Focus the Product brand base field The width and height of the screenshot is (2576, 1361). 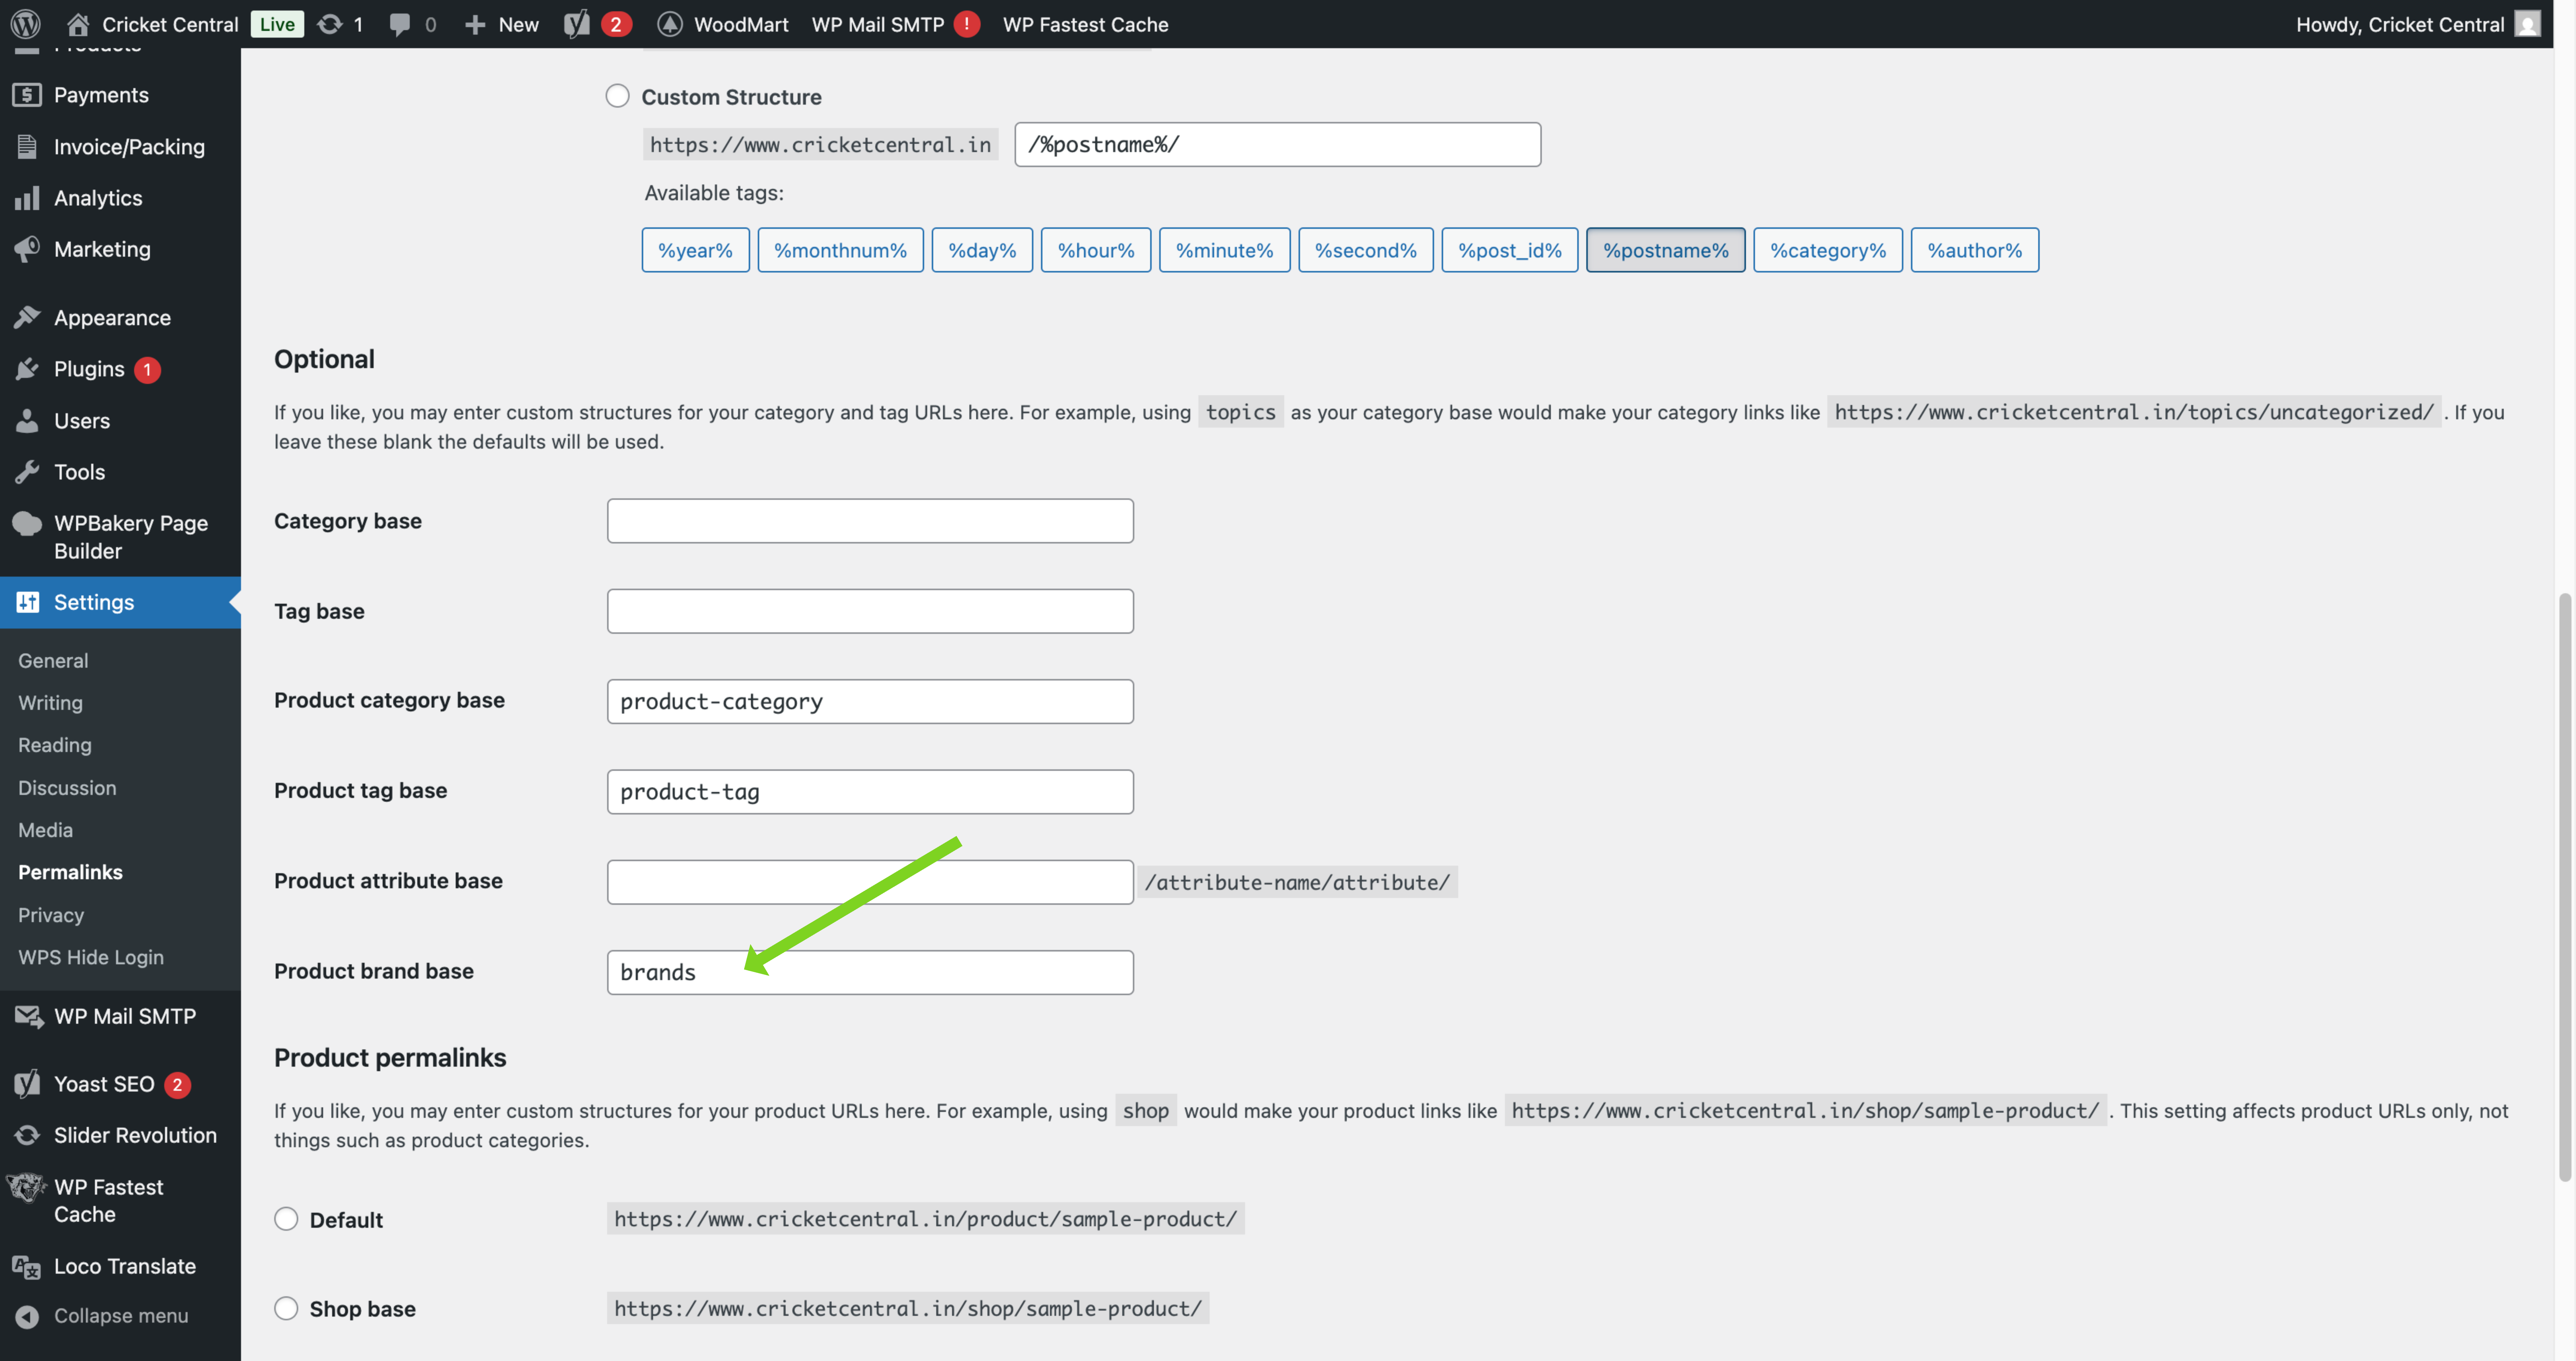(870, 972)
